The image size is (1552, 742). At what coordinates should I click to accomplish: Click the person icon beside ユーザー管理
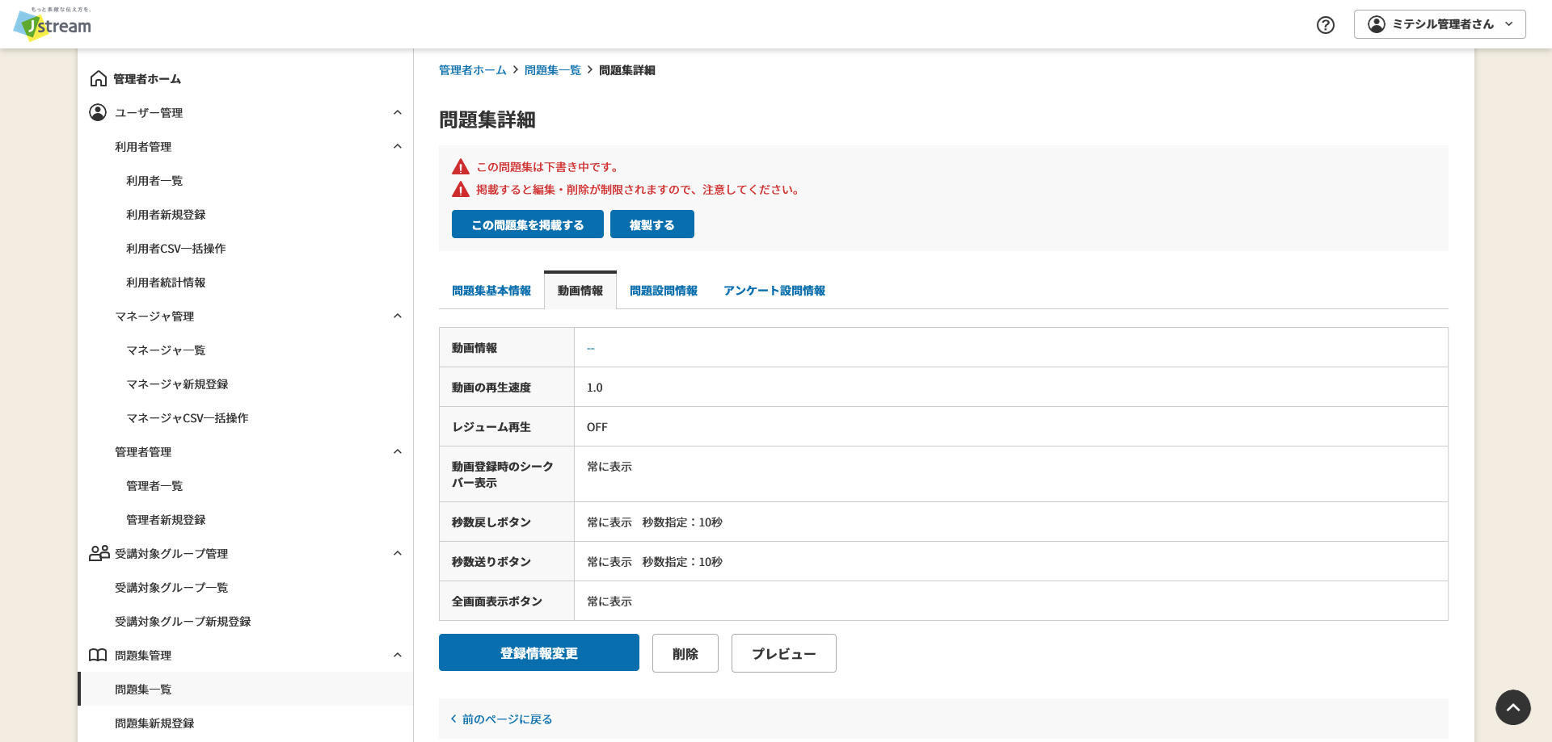coord(98,112)
